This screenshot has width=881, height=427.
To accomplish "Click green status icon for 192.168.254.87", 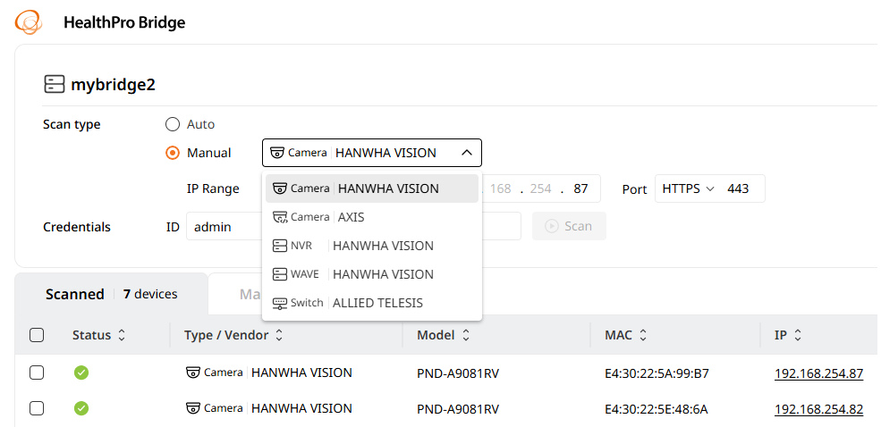I will [81, 373].
